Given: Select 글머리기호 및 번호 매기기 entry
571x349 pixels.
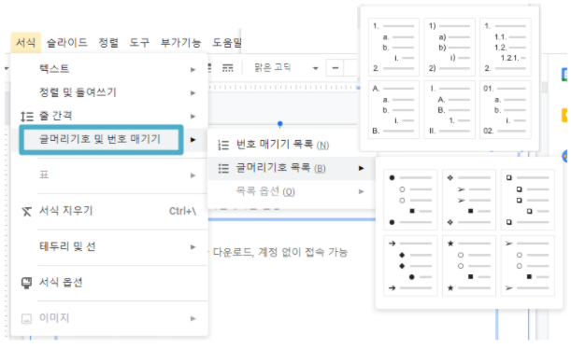Looking at the screenshot, I should pos(109,139).
